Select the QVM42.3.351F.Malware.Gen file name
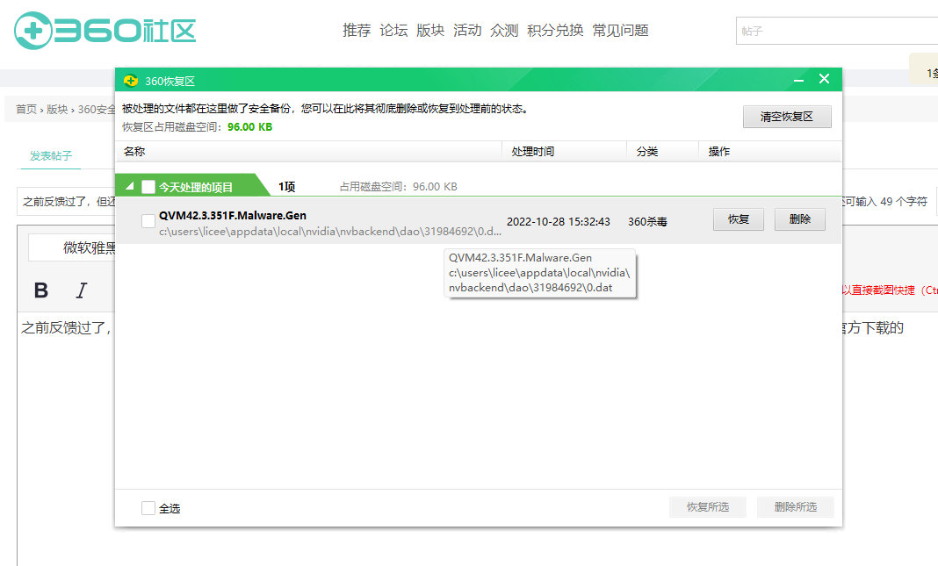The image size is (938, 566). [233, 216]
